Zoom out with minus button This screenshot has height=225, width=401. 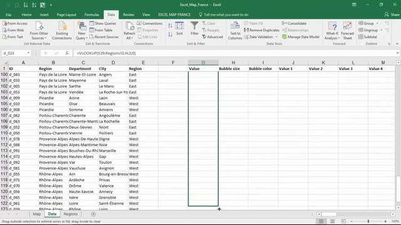pos(352,221)
